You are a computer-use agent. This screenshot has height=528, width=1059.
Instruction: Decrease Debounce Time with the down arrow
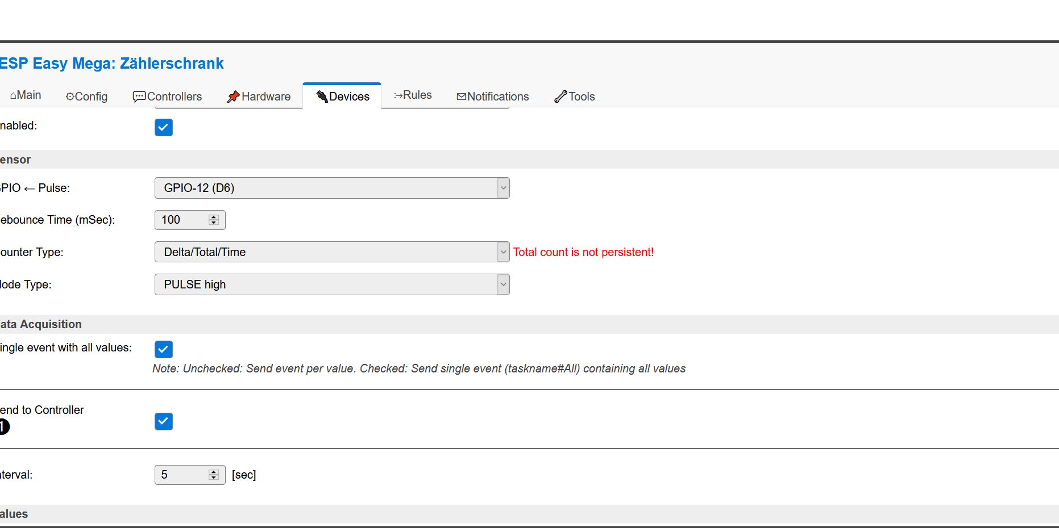coord(214,223)
